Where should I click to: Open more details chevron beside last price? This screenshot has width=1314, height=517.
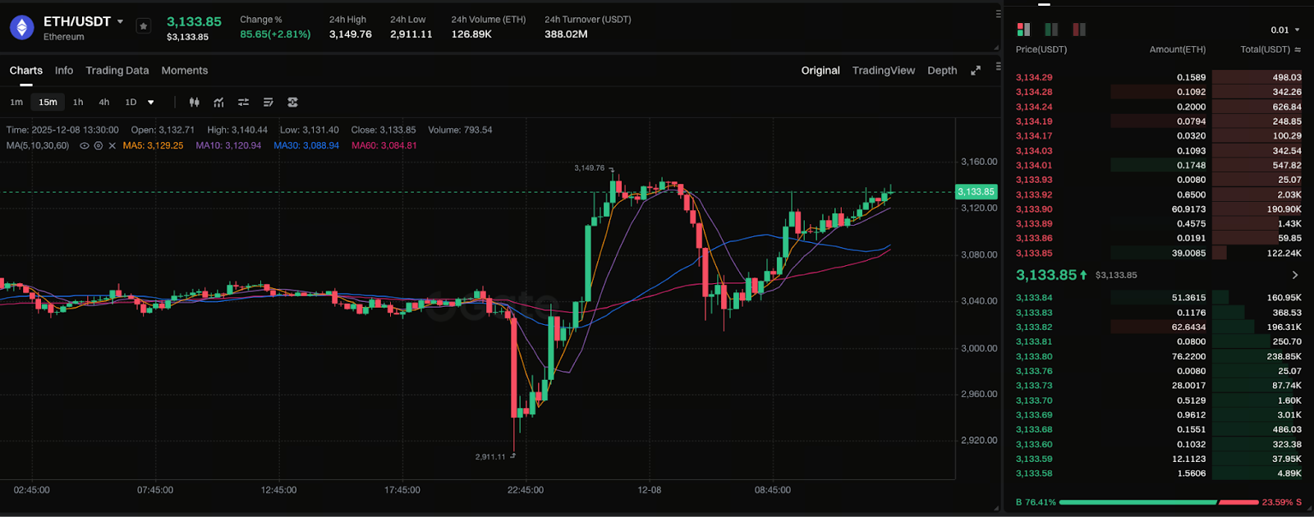point(1295,275)
